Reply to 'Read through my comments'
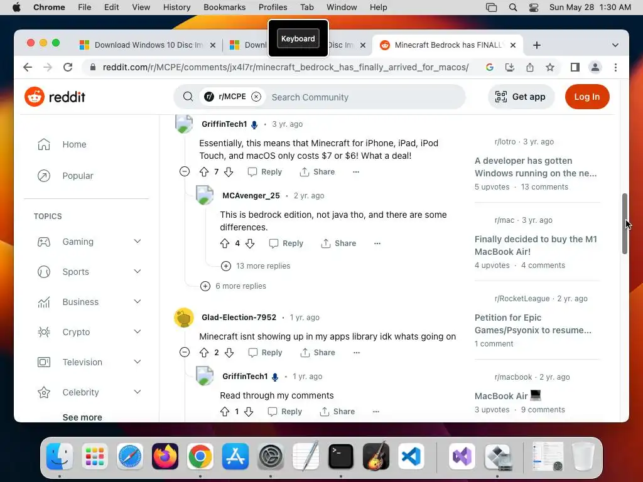The height and width of the screenshot is (482, 643). [x=285, y=412]
